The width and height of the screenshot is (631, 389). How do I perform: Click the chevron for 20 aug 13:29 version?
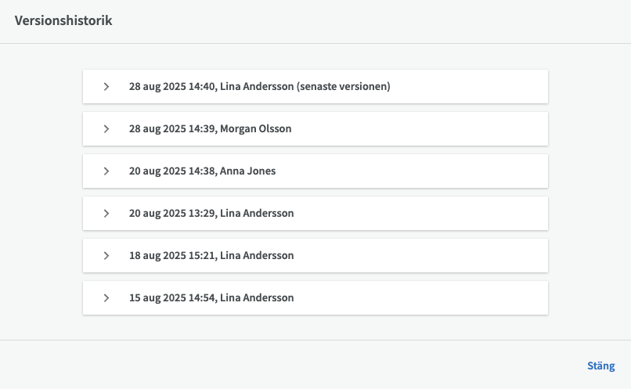click(106, 213)
